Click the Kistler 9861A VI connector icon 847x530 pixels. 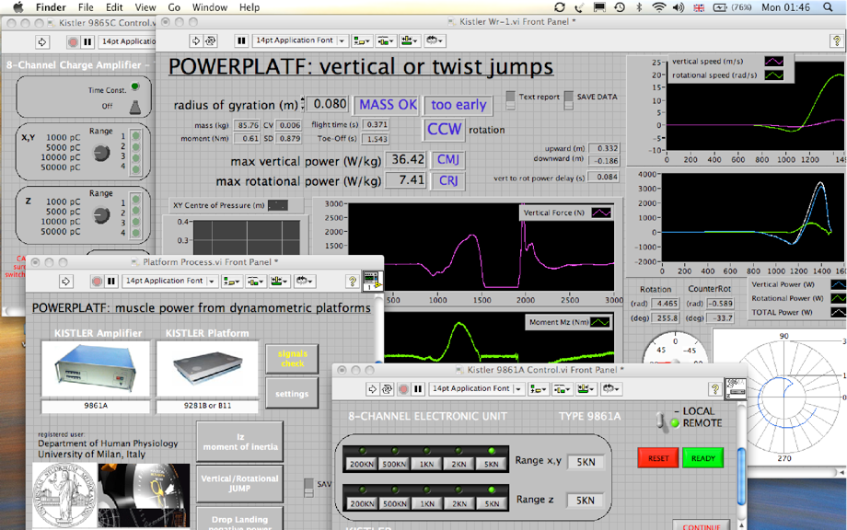pyautogui.click(x=736, y=389)
